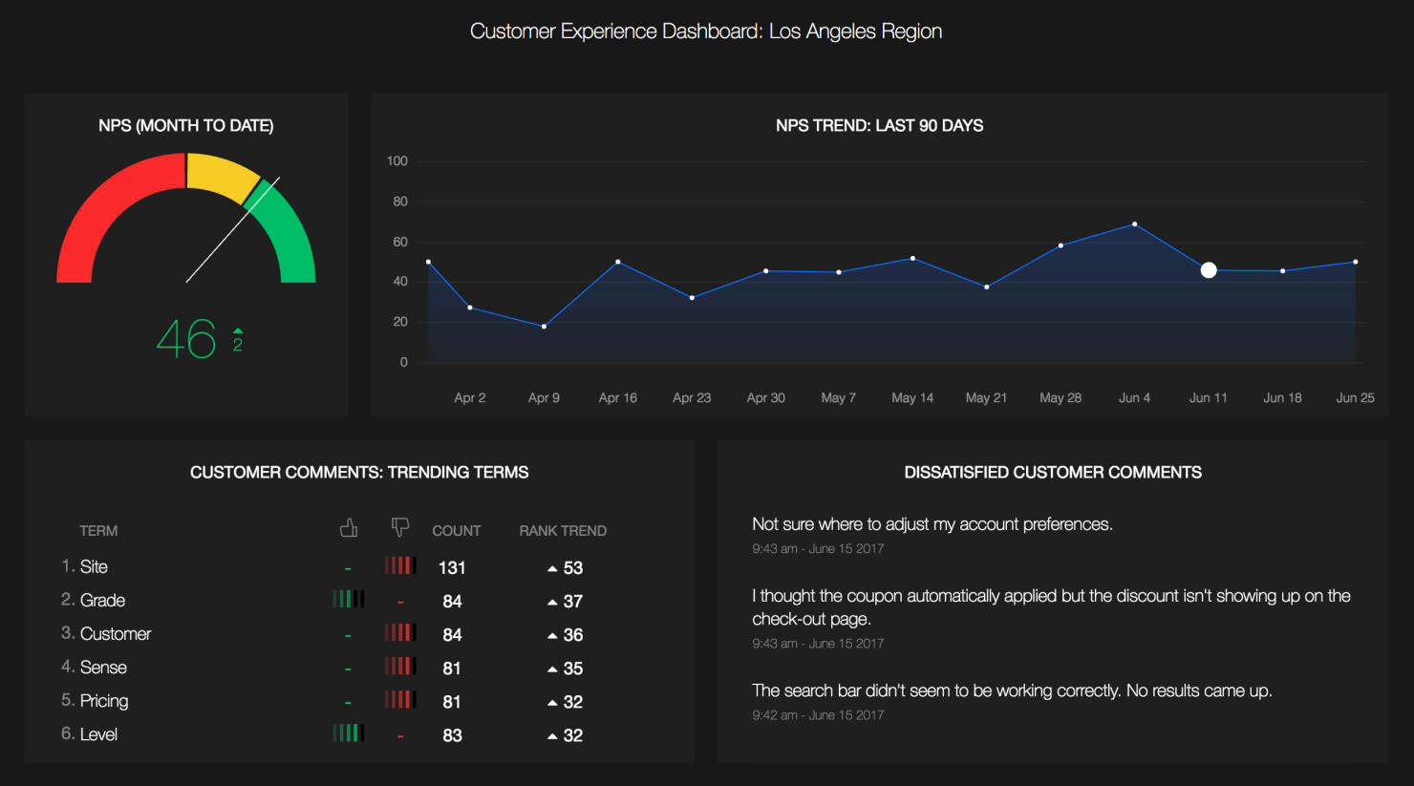This screenshot has height=786, width=1414.
Task: Select the trending term Customer
Action: 115,632
